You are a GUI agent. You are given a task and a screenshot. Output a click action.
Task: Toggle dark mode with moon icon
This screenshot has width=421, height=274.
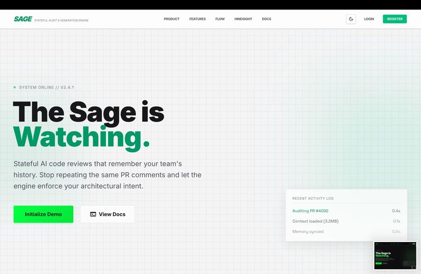coord(351,19)
